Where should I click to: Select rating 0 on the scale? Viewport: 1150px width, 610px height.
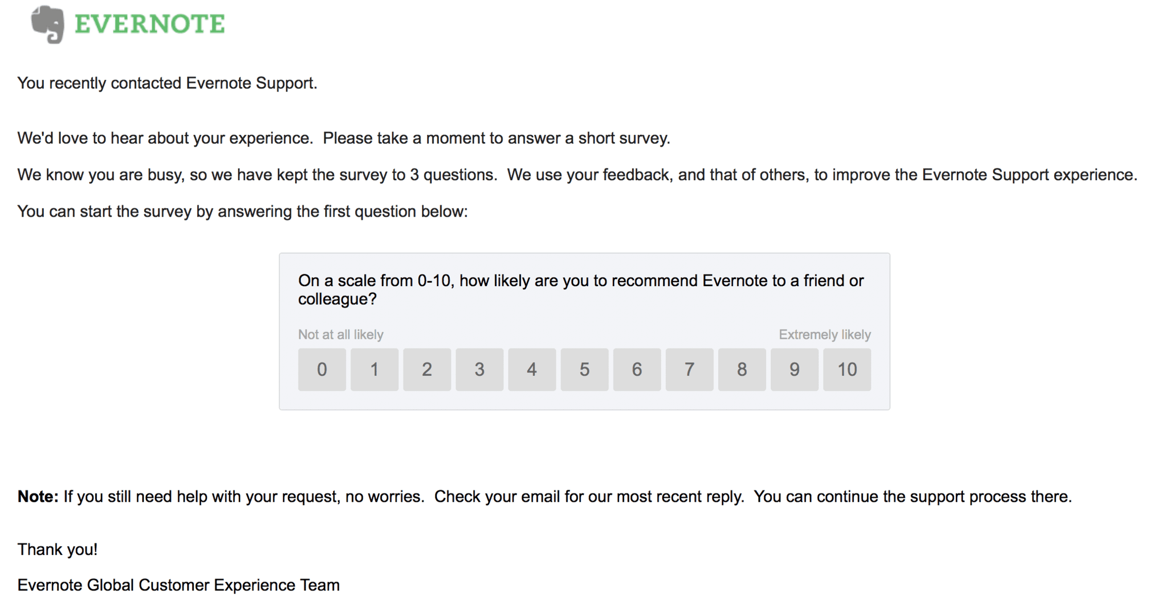(322, 370)
